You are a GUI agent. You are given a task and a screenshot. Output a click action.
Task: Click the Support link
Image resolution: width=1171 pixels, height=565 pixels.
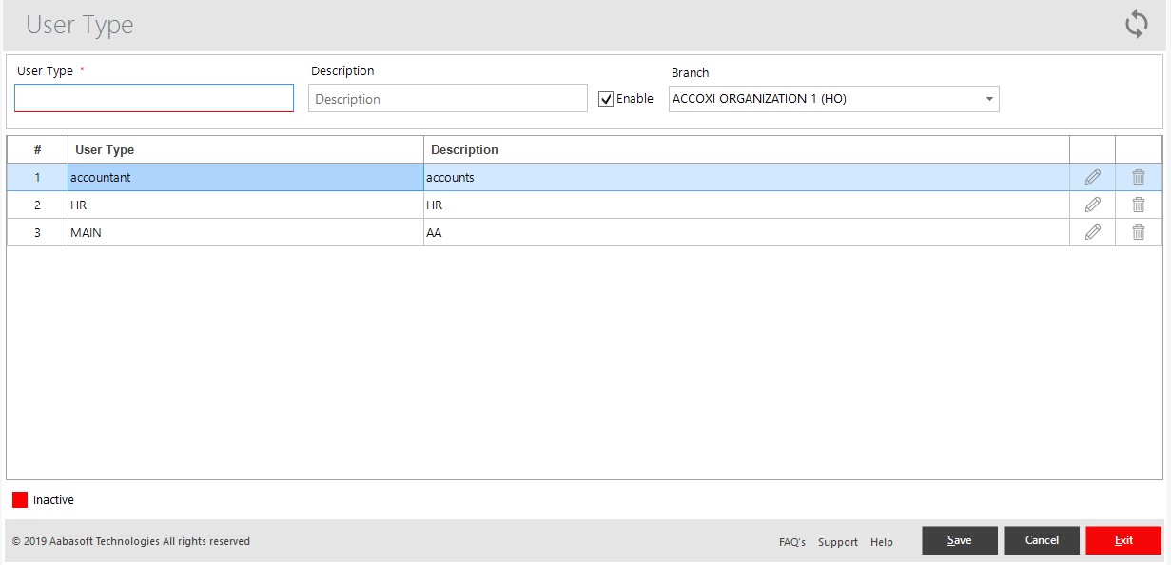pyautogui.click(x=837, y=541)
